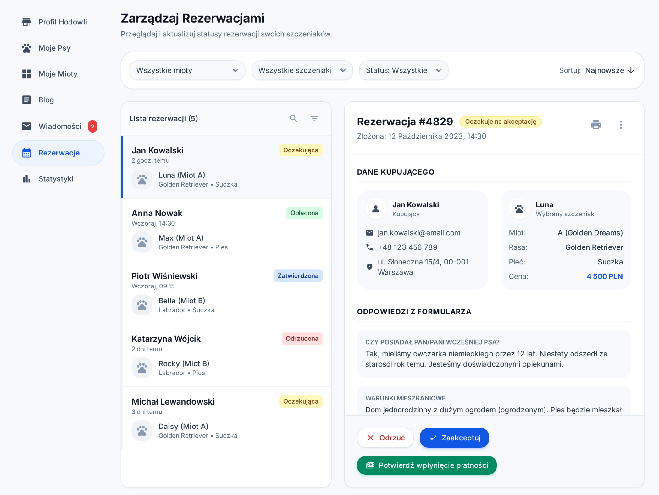Toggle the Najnowsze sort order

[609, 70]
